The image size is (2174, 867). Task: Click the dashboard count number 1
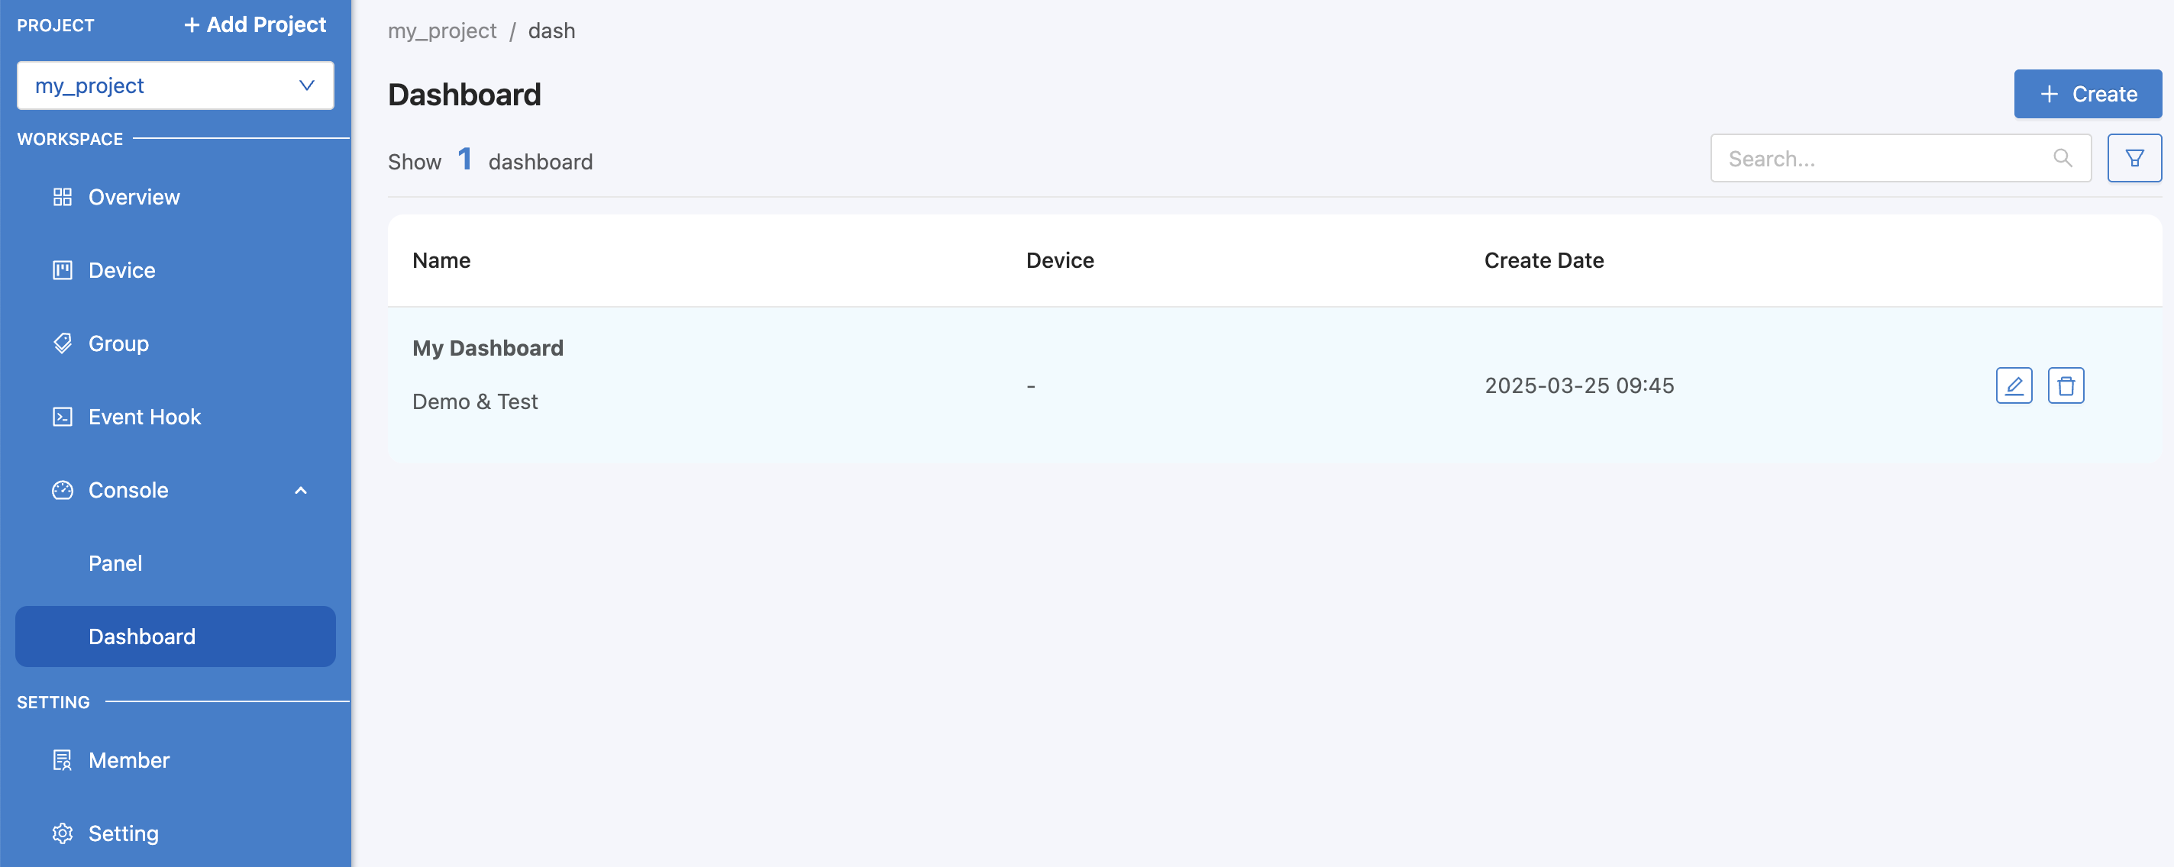click(x=464, y=159)
